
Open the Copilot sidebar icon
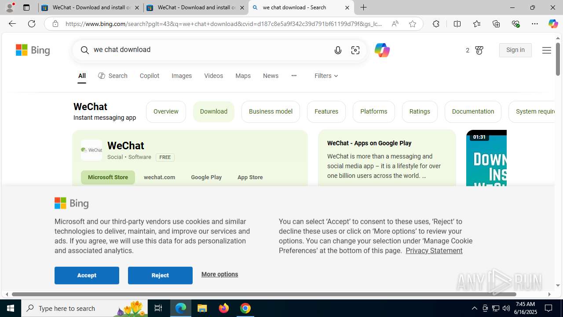pos(553,24)
